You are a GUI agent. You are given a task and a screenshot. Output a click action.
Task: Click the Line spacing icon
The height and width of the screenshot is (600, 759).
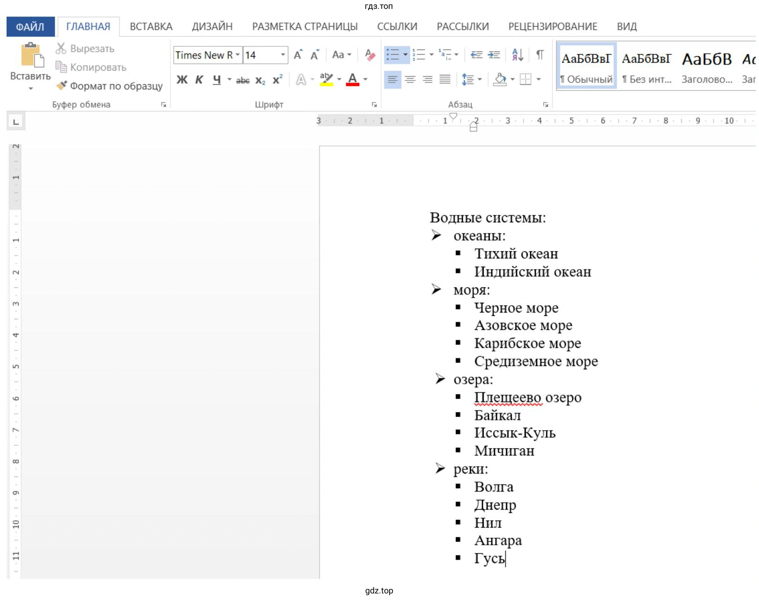(x=468, y=80)
